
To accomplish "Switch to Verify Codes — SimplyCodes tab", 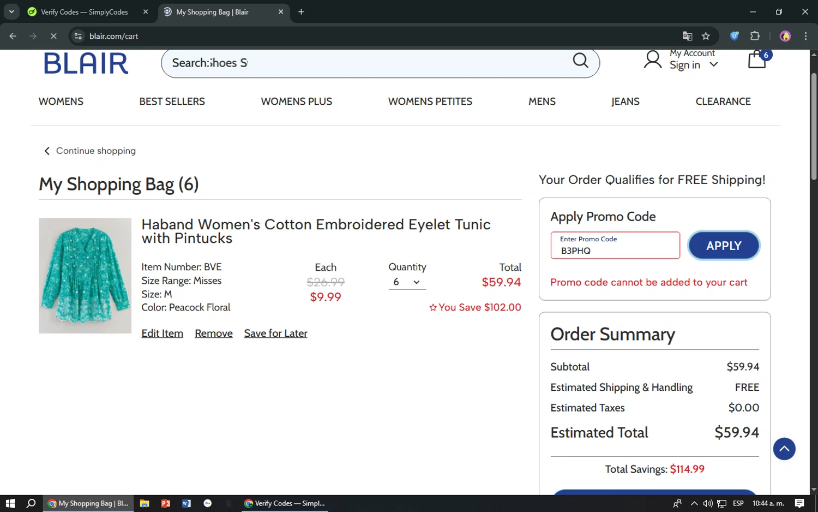I will (85, 12).
